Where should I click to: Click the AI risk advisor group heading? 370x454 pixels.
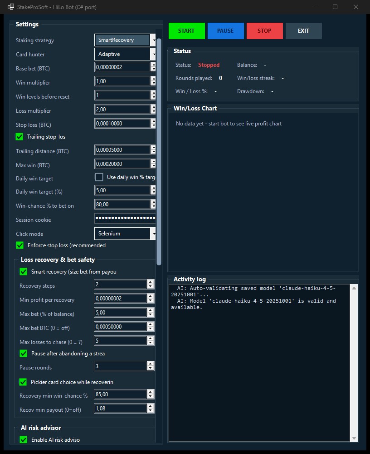pos(41,428)
